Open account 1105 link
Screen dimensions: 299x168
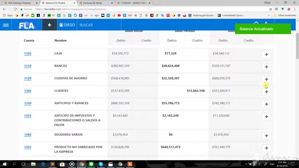point(28,54)
